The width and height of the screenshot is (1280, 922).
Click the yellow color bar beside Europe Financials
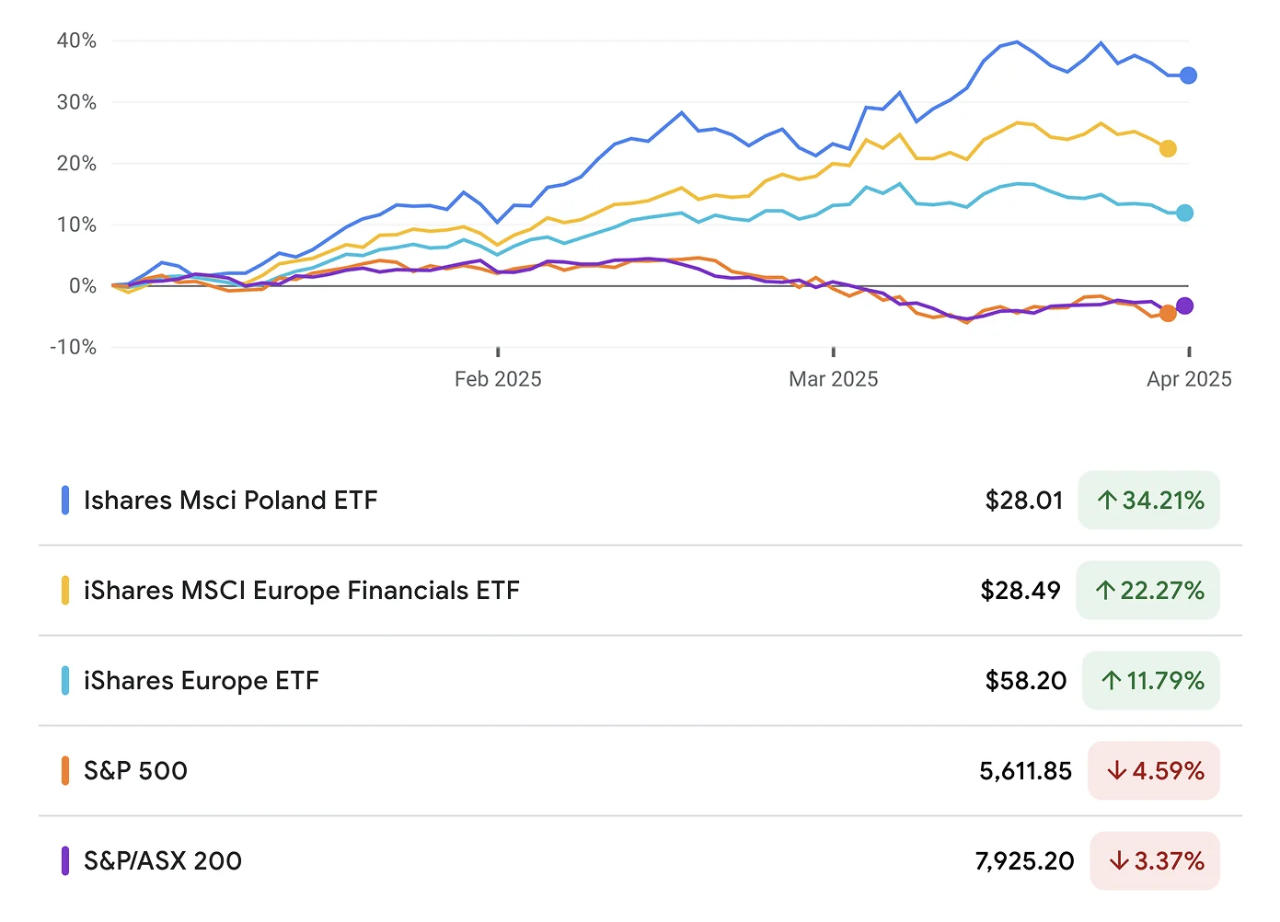(x=65, y=591)
